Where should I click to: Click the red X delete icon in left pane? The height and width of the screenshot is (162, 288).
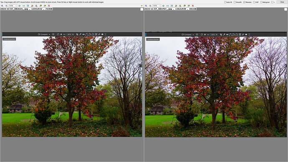(49, 6)
